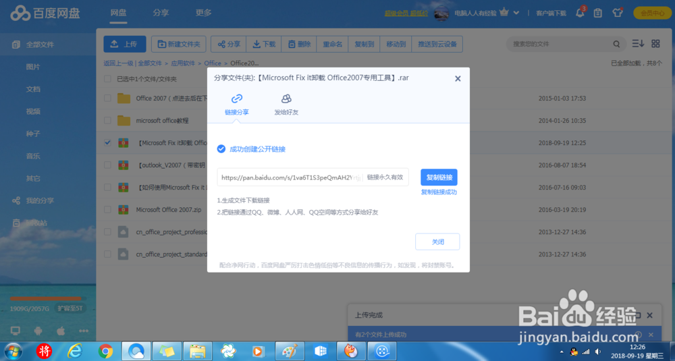Open the sort order icon
This screenshot has width=675, height=361.
pyautogui.click(x=638, y=43)
